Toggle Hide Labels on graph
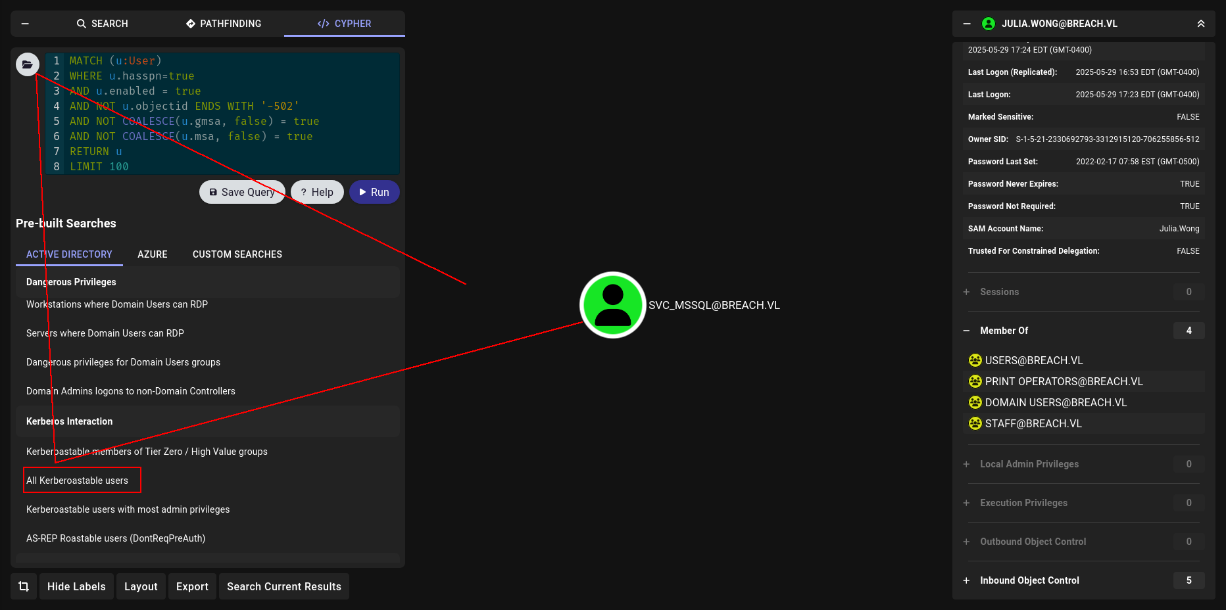 click(x=76, y=586)
